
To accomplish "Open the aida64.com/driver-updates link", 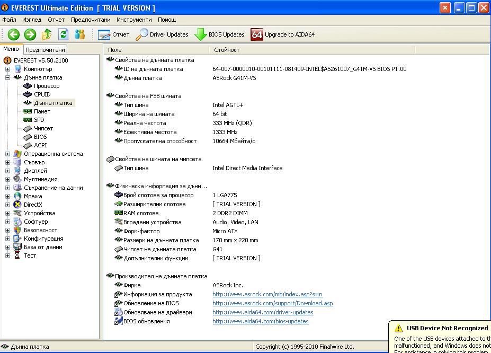I will (263, 312).
